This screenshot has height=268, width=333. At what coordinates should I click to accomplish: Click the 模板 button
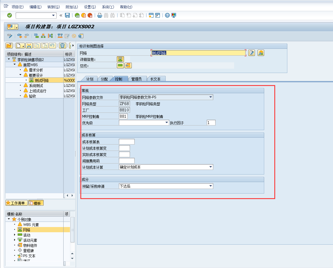point(36,203)
